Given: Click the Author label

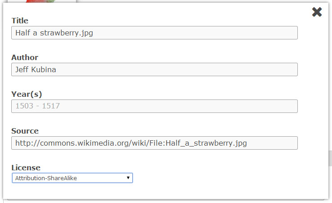Looking at the screenshot, I should pyautogui.click(x=25, y=57).
